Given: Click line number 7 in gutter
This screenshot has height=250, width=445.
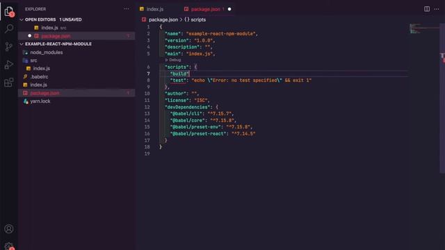Looking at the screenshot, I should (148, 74).
